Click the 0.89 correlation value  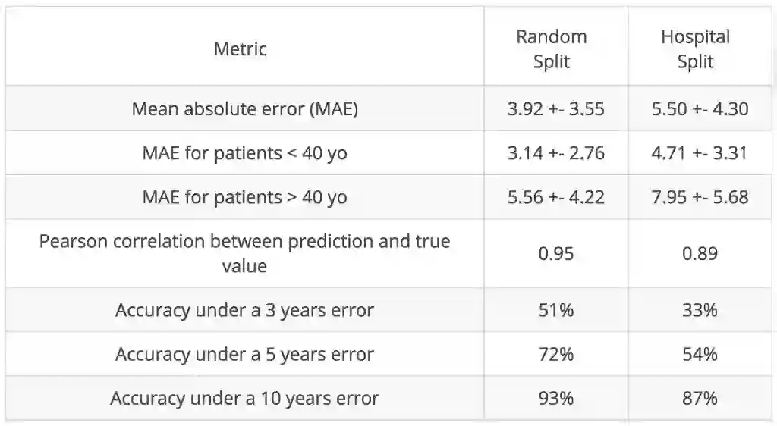[700, 253]
